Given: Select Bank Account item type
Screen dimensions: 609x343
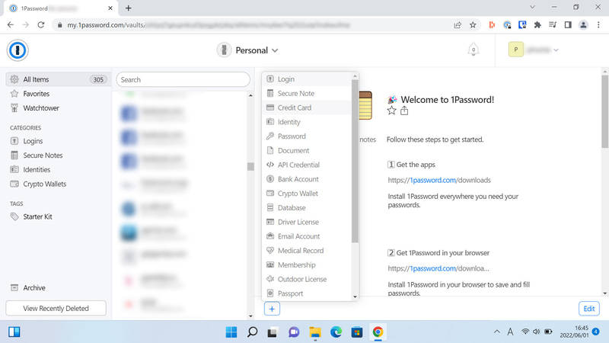Looking at the screenshot, I should (x=307, y=179).
